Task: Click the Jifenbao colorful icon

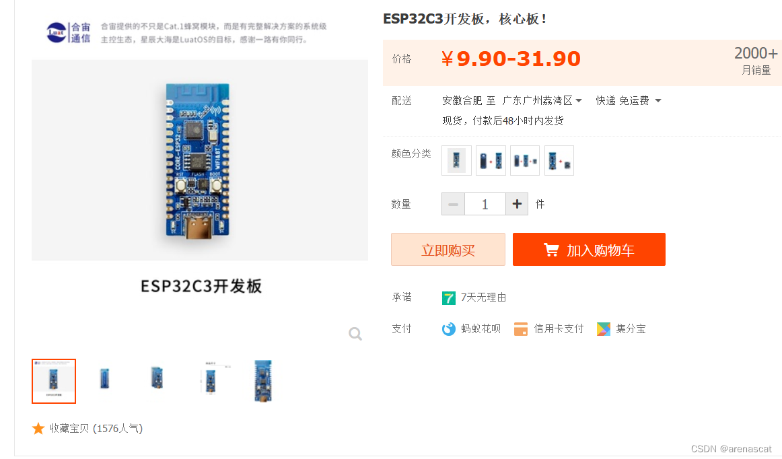Action: pos(604,329)
